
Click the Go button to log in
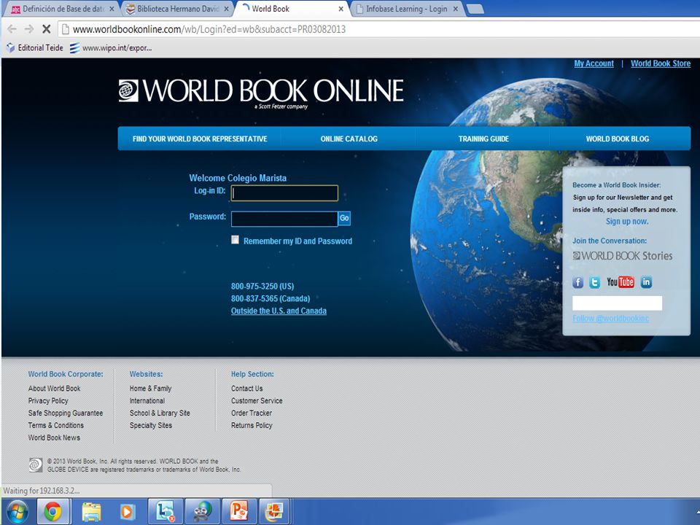click(x=344, y=218)
